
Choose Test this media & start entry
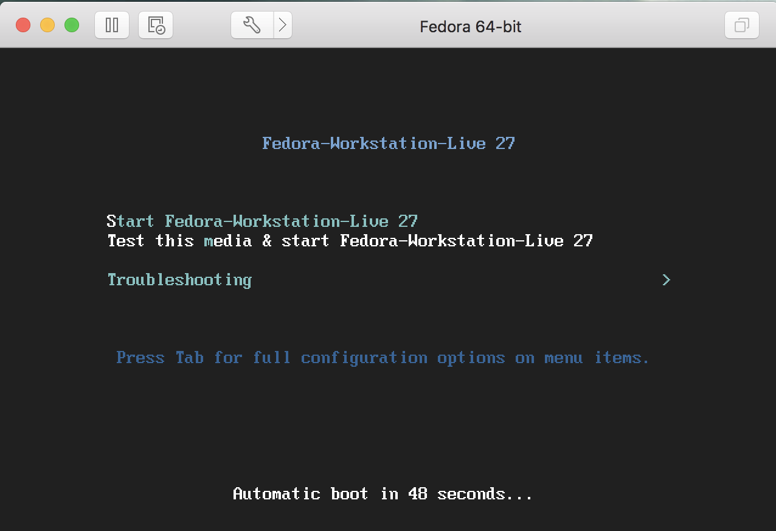click(x=350, y=241)
